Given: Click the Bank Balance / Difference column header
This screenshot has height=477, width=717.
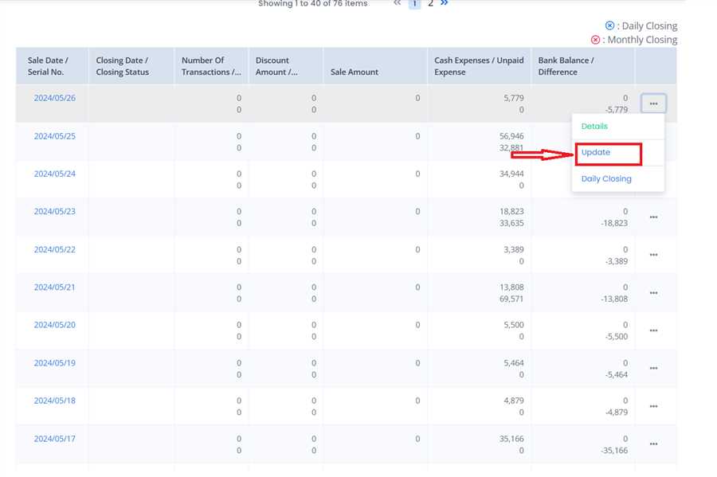Looking at the screenshot, I should click(566, 66).
